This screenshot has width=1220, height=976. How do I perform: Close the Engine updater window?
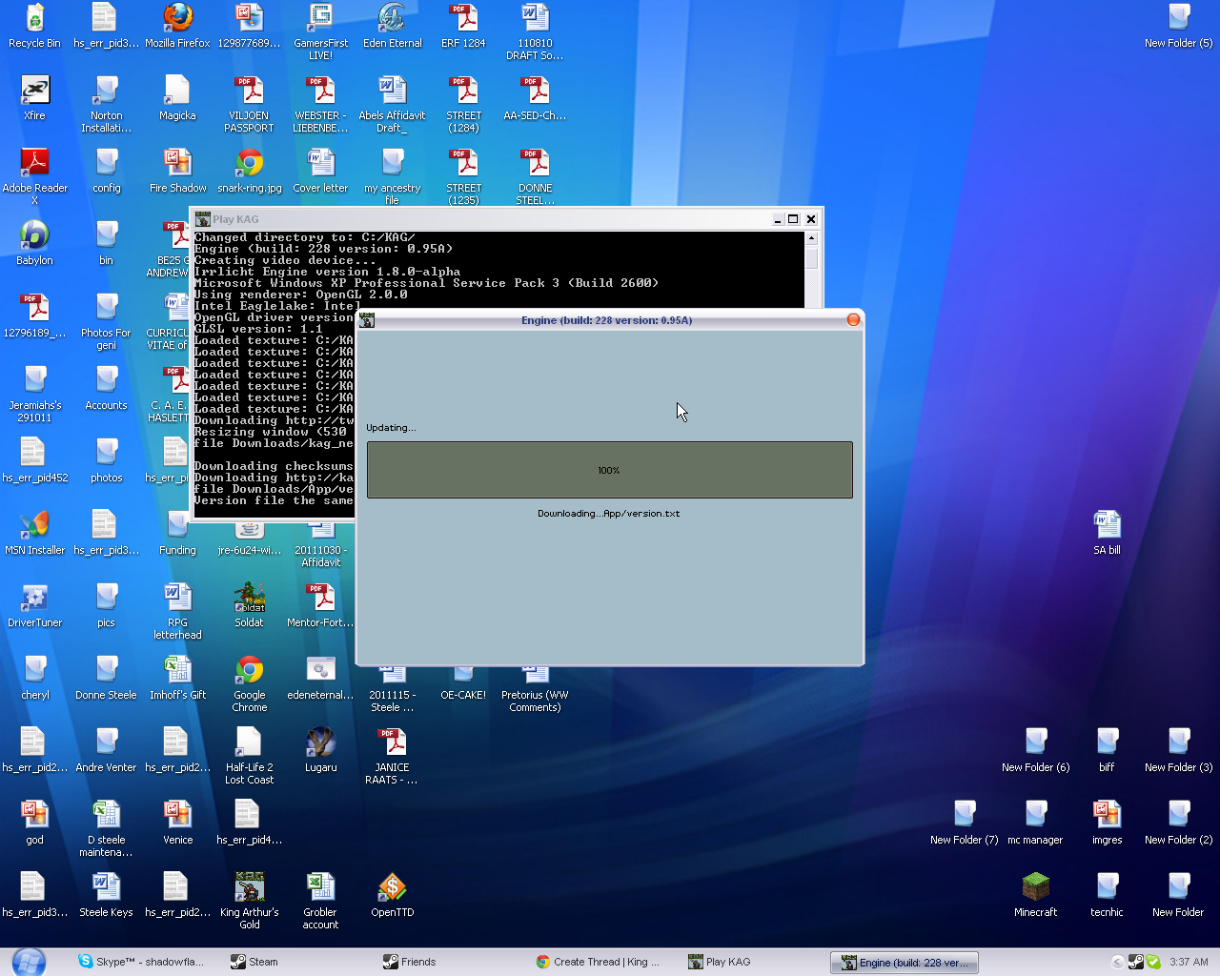[853, 320]
